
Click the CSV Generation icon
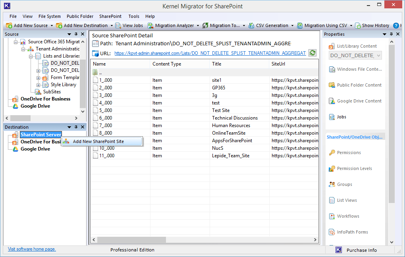251,25
